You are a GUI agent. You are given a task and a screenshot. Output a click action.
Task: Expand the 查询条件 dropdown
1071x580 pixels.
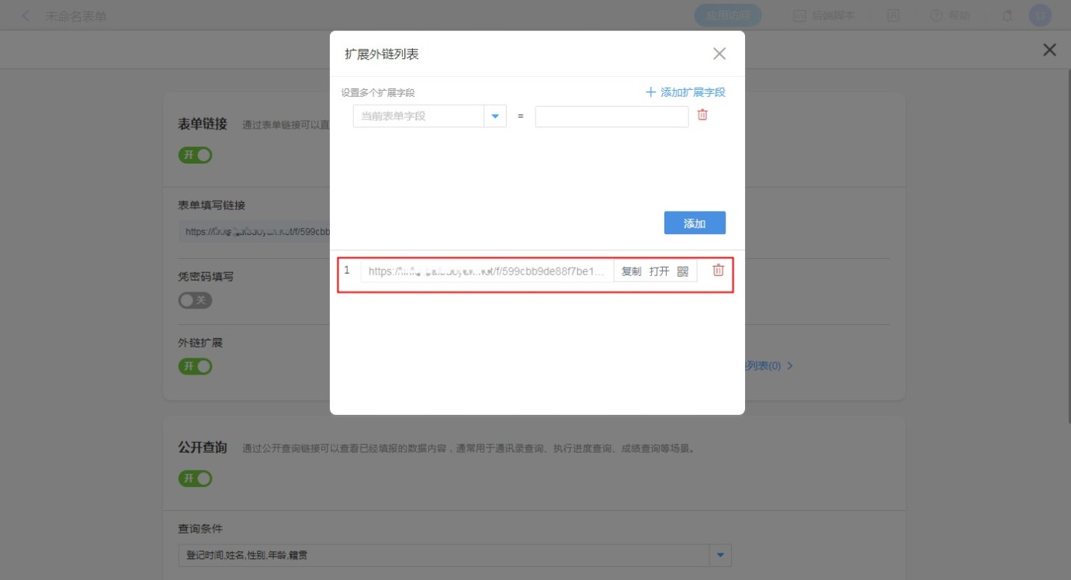tap(721, 555)
